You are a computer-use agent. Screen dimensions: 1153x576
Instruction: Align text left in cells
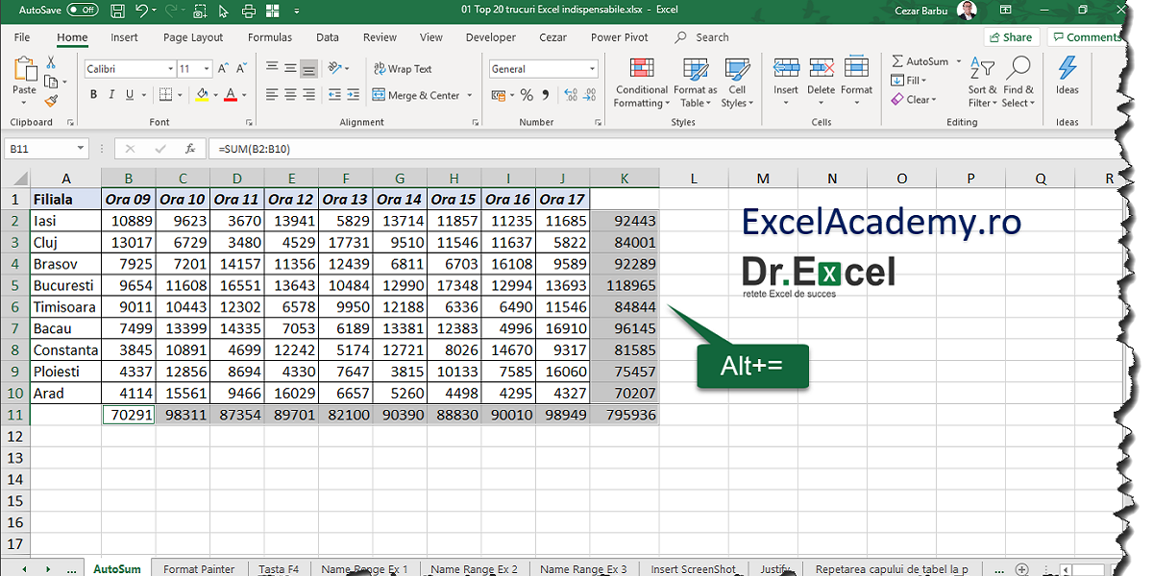click(272, 95)
